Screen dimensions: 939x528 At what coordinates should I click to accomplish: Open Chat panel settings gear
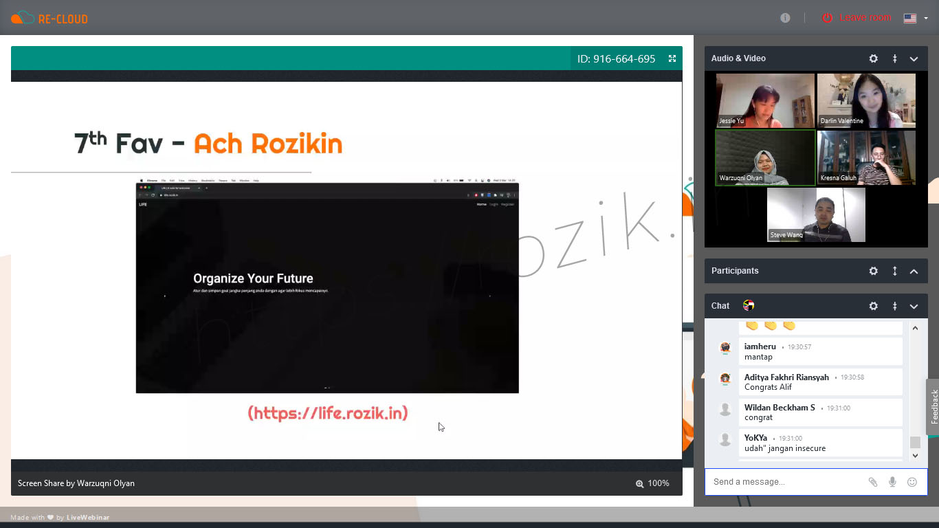coord(873,306)
